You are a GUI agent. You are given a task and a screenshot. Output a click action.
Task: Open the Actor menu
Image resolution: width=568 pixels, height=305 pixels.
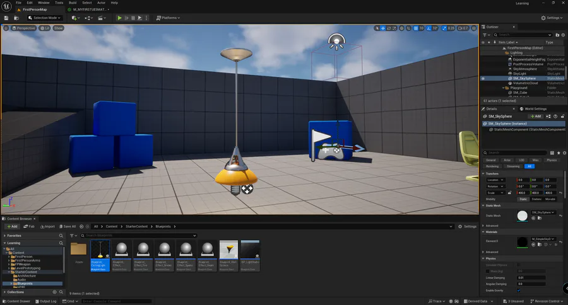[x=101, y=3]
